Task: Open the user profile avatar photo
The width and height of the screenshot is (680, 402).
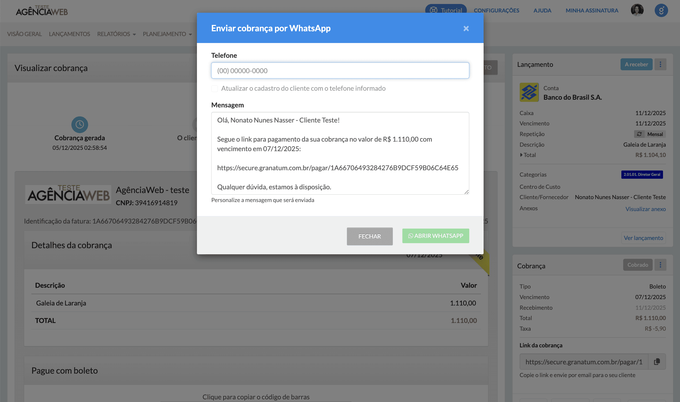Action: tap(637, 10)
